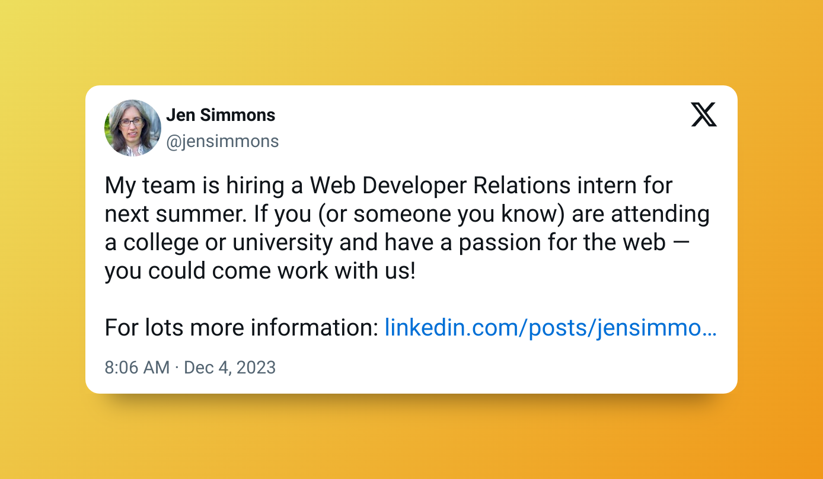Click the Dec 4, 2023 date
The image size is (823, 479).
[x=230, y=368]
